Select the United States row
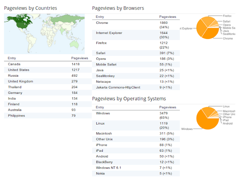This screenshot has height=182, width=242. pos(48,70)
